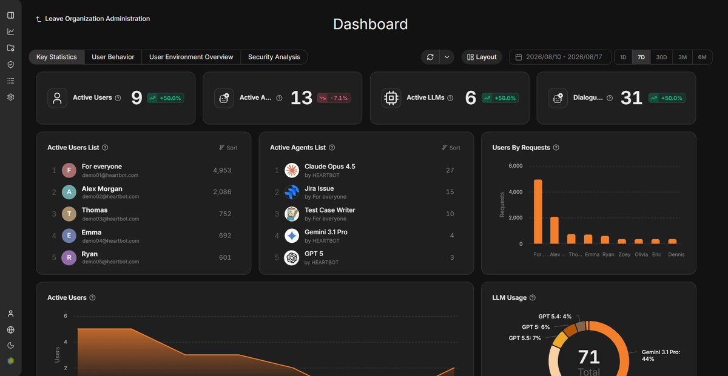
Task: Click the tallest orange bar, For everyone
Action: click(538, 211)
